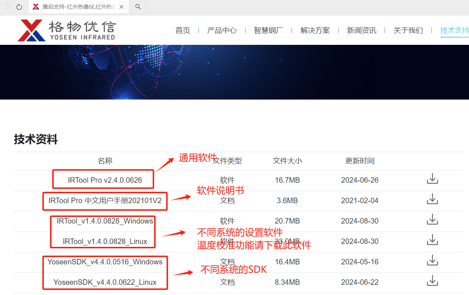Open IRTool Pro 中文用户手册202101V2 link
Image resolution: width=469 pixels, height=295 pixels.
[x=105, y=201]
